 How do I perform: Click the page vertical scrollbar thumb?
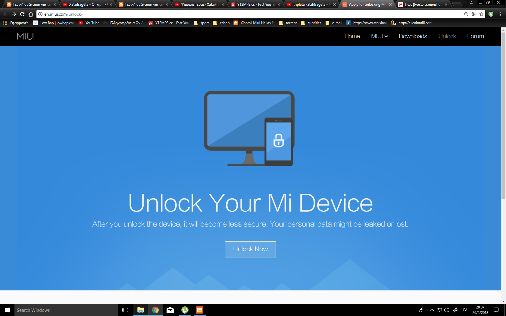click(503, 116)
